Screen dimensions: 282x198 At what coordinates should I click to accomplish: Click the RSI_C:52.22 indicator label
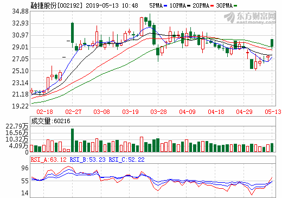pos(126,159)
